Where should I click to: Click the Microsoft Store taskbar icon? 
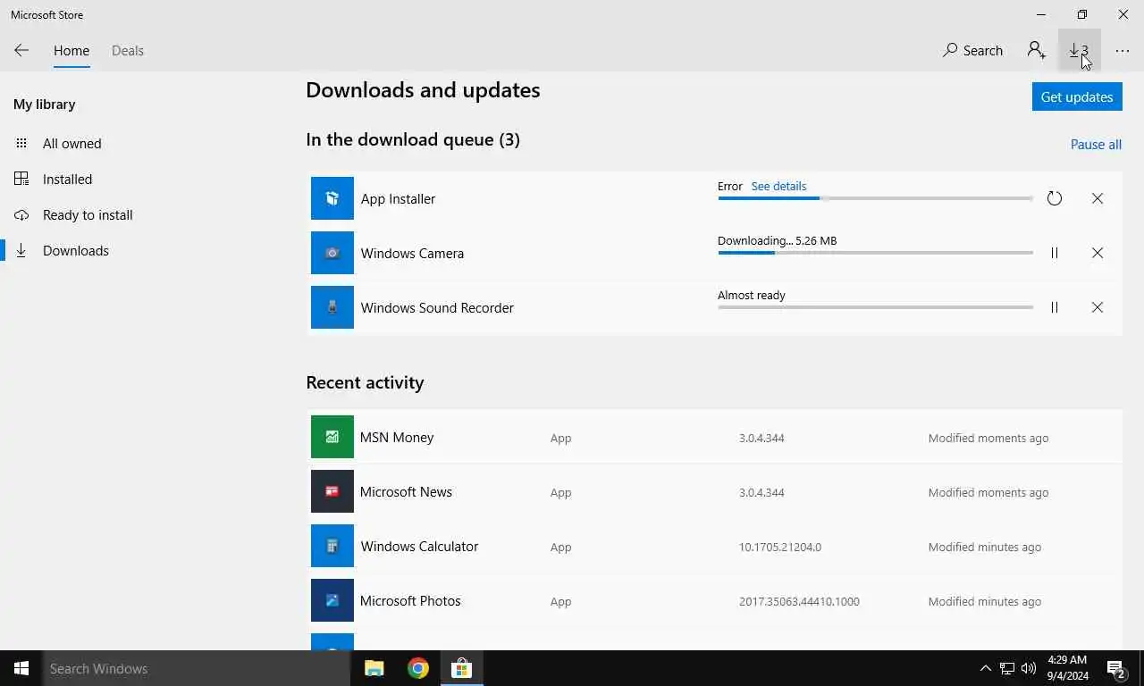coord(461,668)
